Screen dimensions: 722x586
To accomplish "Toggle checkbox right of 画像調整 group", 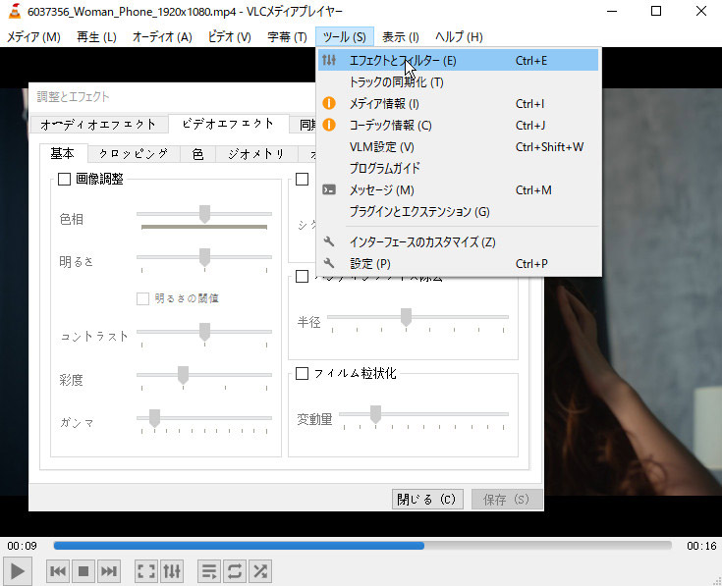I will click(302, 179).
